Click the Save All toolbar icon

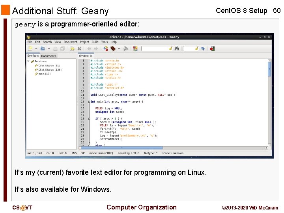click(x=62, y=49)
